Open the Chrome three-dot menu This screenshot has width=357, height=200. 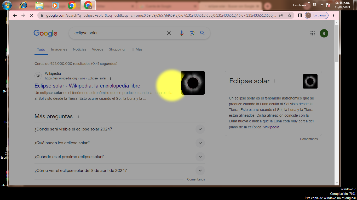pos(333,15)
